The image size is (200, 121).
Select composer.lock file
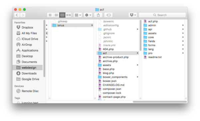click(x=118, y=93)
